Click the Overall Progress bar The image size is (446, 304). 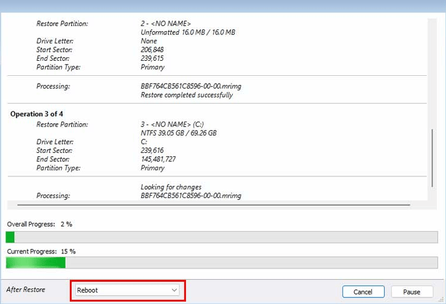(x=221, y=237)
